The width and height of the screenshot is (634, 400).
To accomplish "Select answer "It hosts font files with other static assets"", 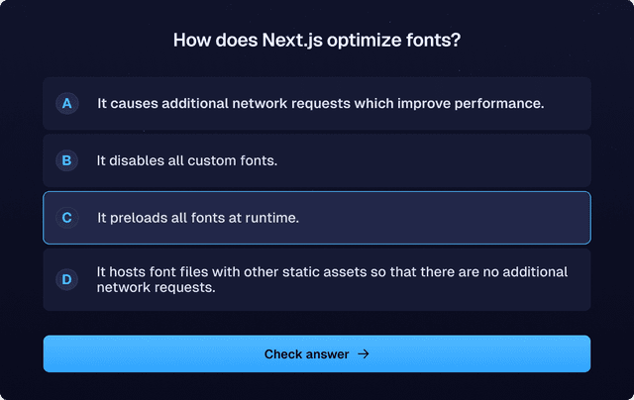I will (317, 279).
